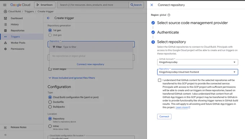The height and width of the screenshot is (139, 245).
Task: Collapse the left sidebar panel
Action: click(5, 135)
